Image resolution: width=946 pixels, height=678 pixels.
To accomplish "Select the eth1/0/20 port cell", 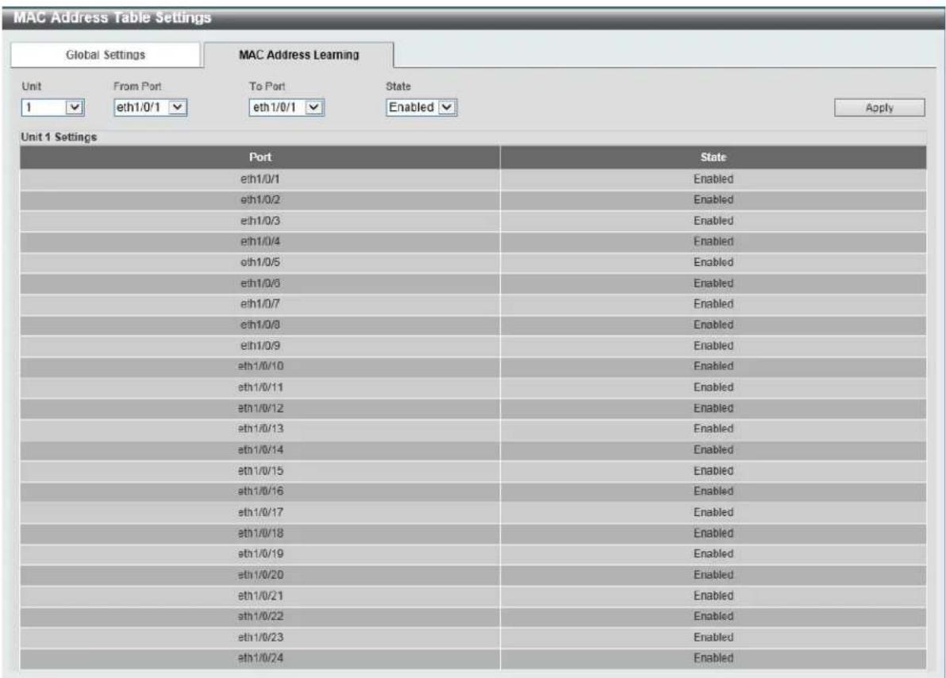I will click(x=260, y=575).
